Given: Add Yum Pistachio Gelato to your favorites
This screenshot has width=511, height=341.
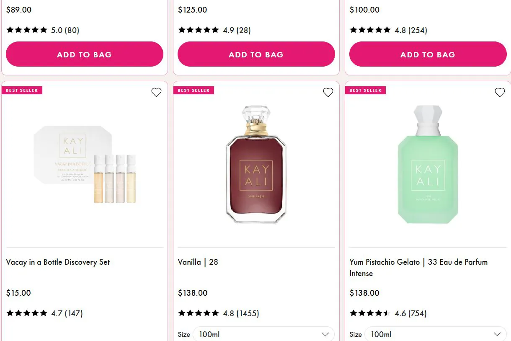Looking at the screenshot, I should (x=500, y=92).
